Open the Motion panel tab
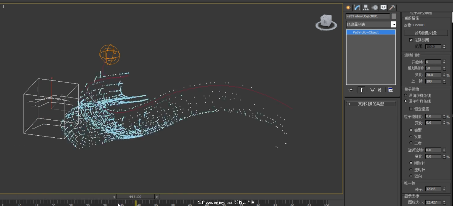This screenshot has width=453, height=206. (375, 8)
